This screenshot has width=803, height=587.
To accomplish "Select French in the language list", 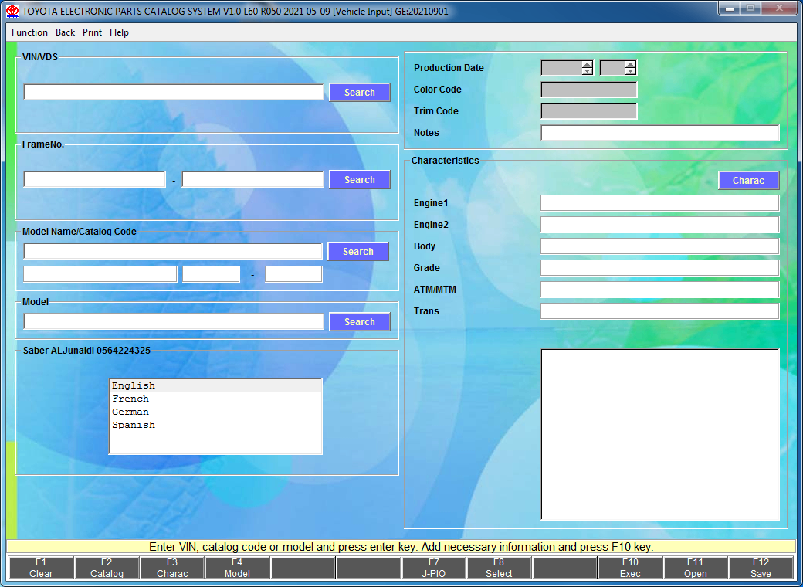I will click(215, 399).
